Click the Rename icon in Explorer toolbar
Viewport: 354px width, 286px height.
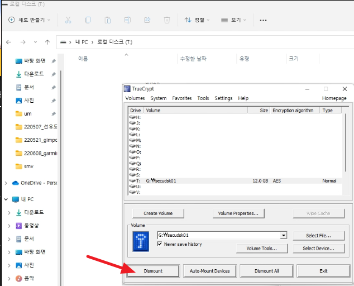click(x=127, y=20)
